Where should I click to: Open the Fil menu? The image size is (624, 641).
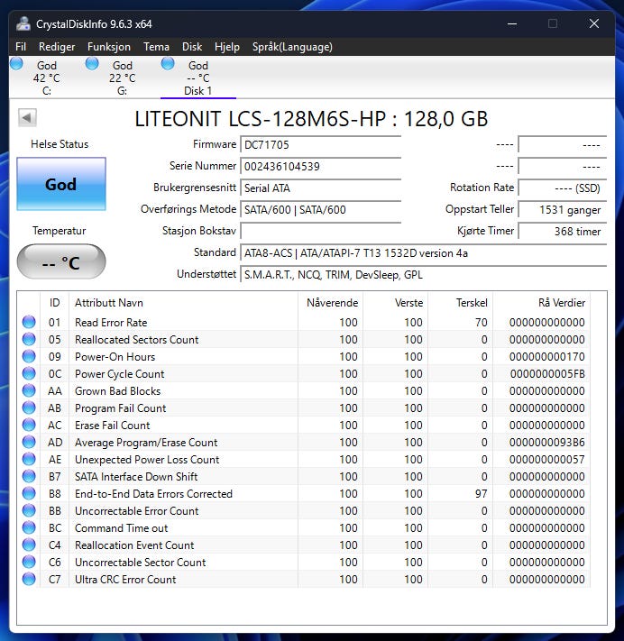[x=21, y=47]
